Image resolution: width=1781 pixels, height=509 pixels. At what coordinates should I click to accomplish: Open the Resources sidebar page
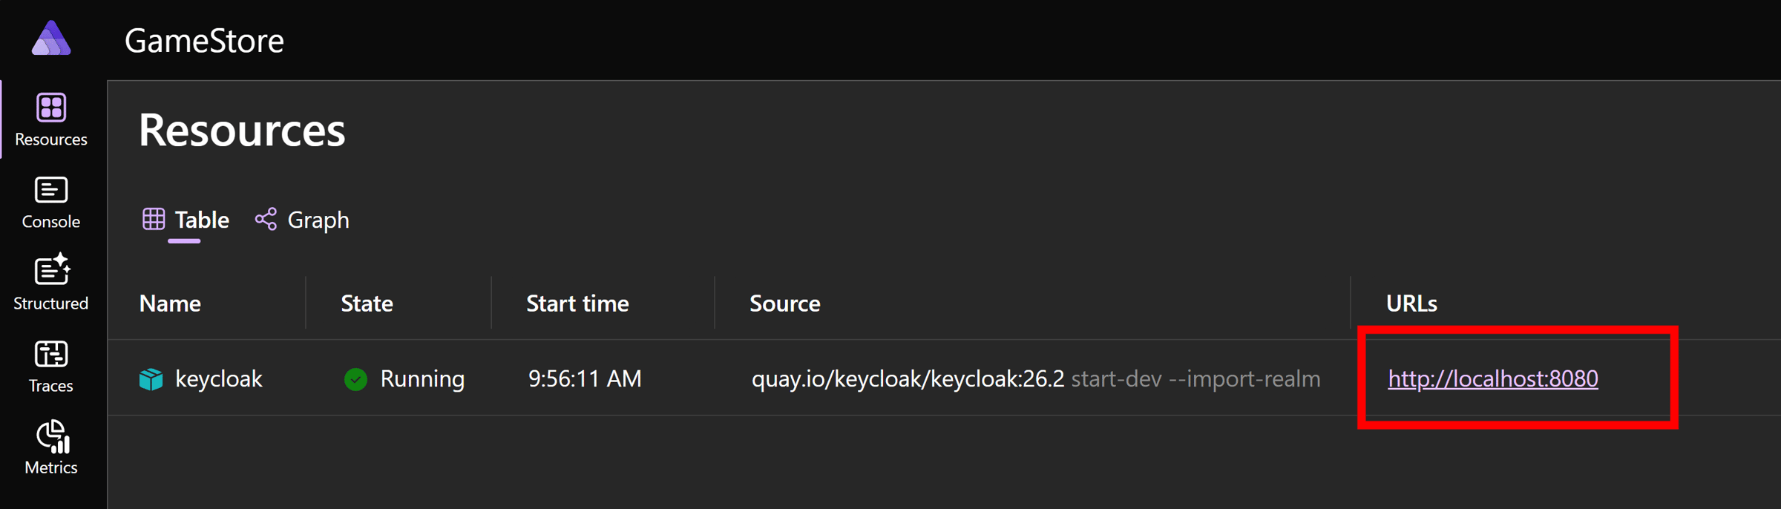coord(51,119)
